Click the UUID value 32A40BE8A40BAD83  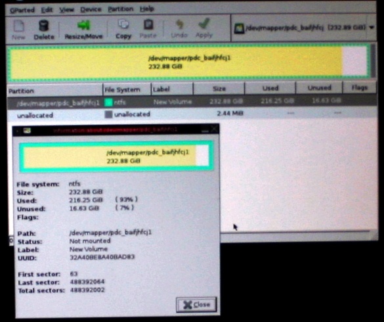[x=102, y=257]
